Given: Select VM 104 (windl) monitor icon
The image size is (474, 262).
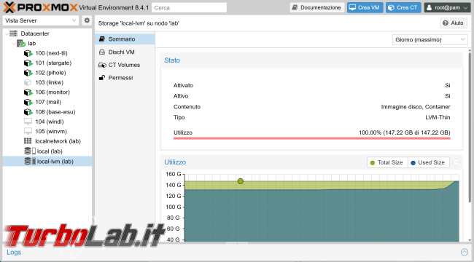Looking at the screenshot, I should tap(28, 122).
